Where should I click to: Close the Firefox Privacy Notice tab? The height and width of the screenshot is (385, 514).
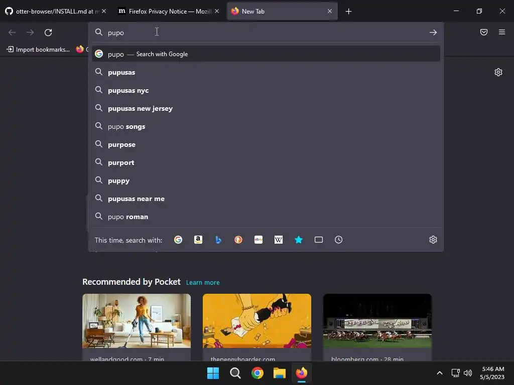point(217,11)
